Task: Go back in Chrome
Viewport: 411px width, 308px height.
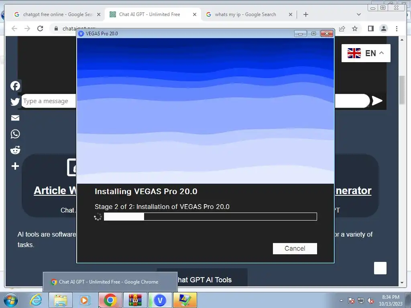Action: click(14, 28)
